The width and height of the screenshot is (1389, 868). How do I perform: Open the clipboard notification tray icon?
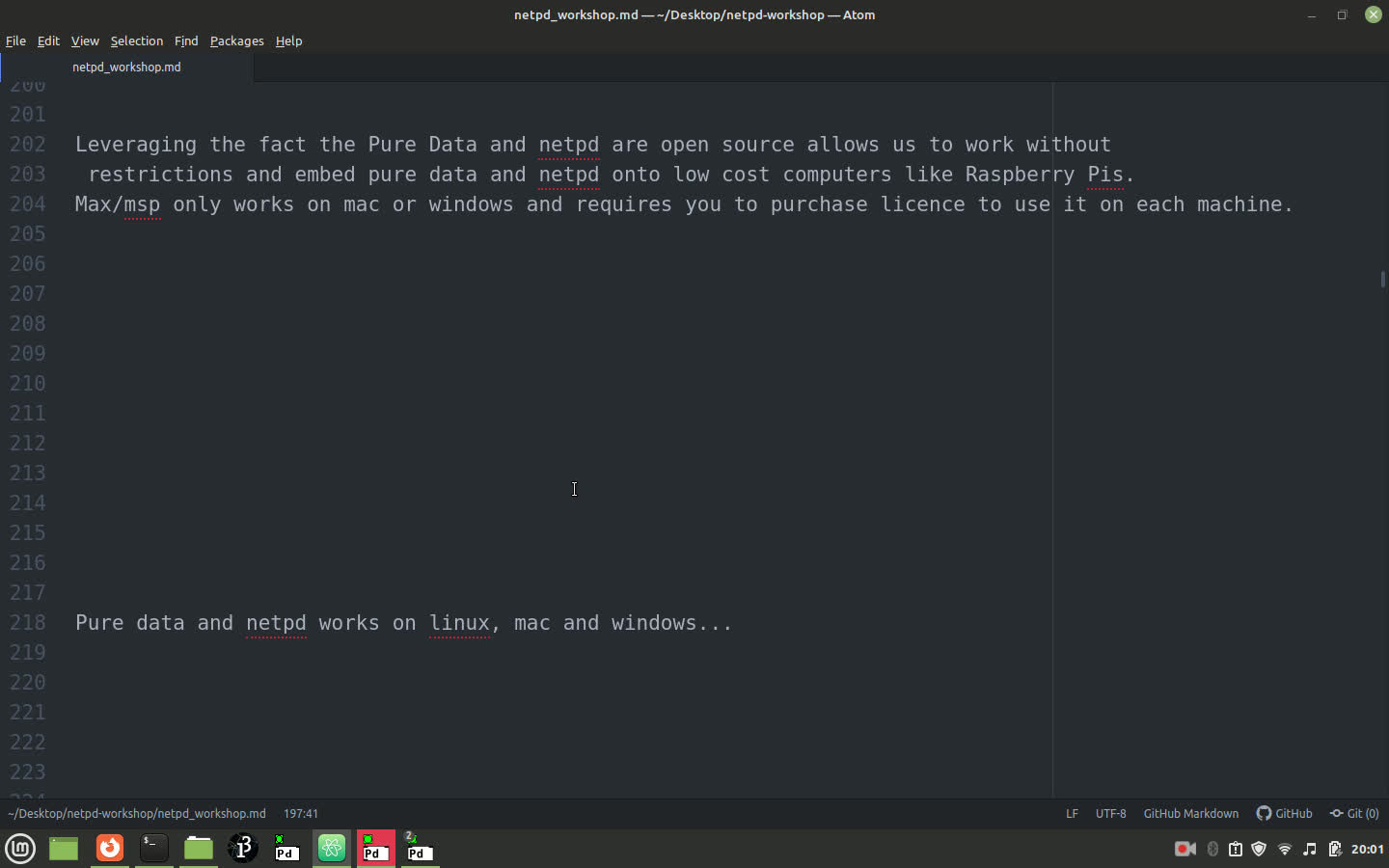pyautogui.click(x=1236, y=849)
